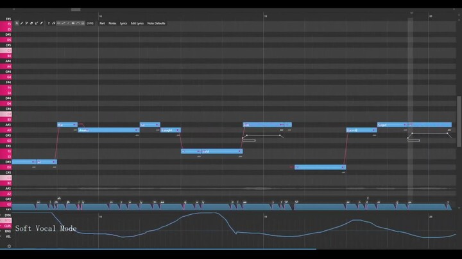The height and width of the screenshot is (259, 462).
Task: Play the G4 piano key
Action: 6,77
